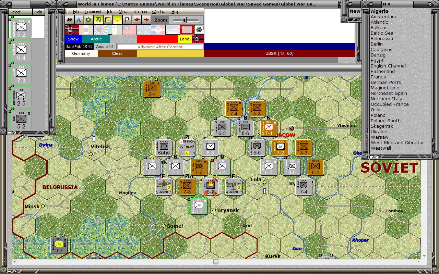Open the Info menu
Viewport: 439px width, 274px height.
(110, 12)
